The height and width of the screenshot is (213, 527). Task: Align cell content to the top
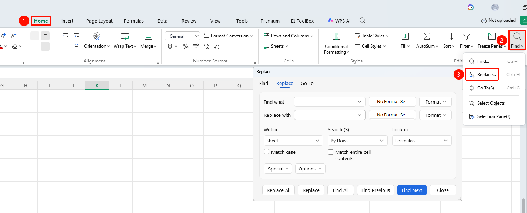click(34, 36)
